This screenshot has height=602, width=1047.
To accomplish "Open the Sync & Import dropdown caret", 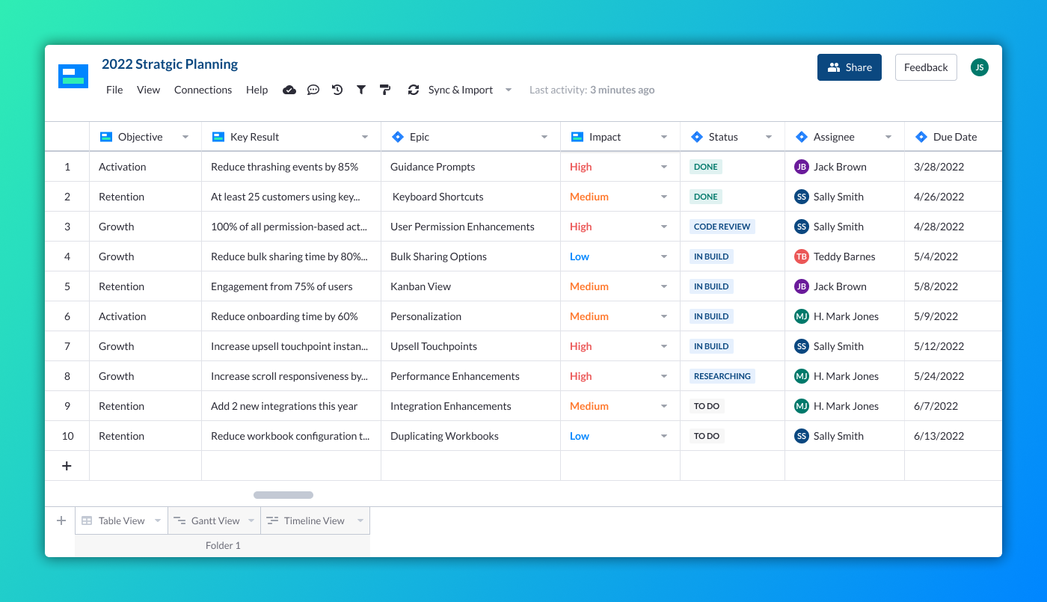I will (x=509, y=90).
